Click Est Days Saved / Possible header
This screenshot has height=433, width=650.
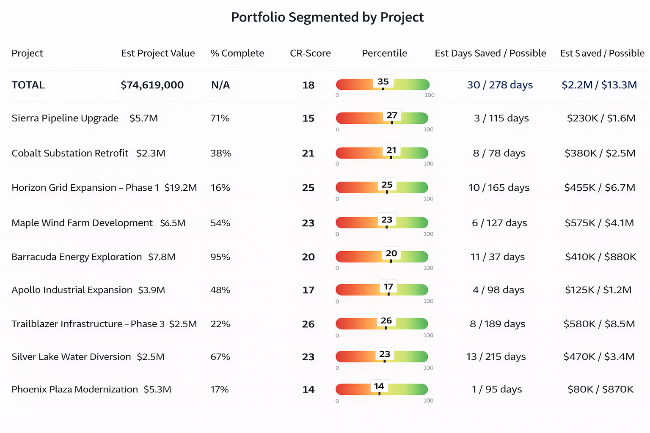[490, 53]
